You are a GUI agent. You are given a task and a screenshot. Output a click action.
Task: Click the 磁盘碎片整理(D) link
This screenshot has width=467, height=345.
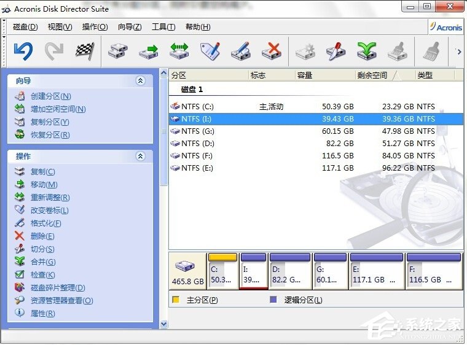(57, 288)
